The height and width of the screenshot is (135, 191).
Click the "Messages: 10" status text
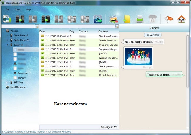[x=108, y=127]
